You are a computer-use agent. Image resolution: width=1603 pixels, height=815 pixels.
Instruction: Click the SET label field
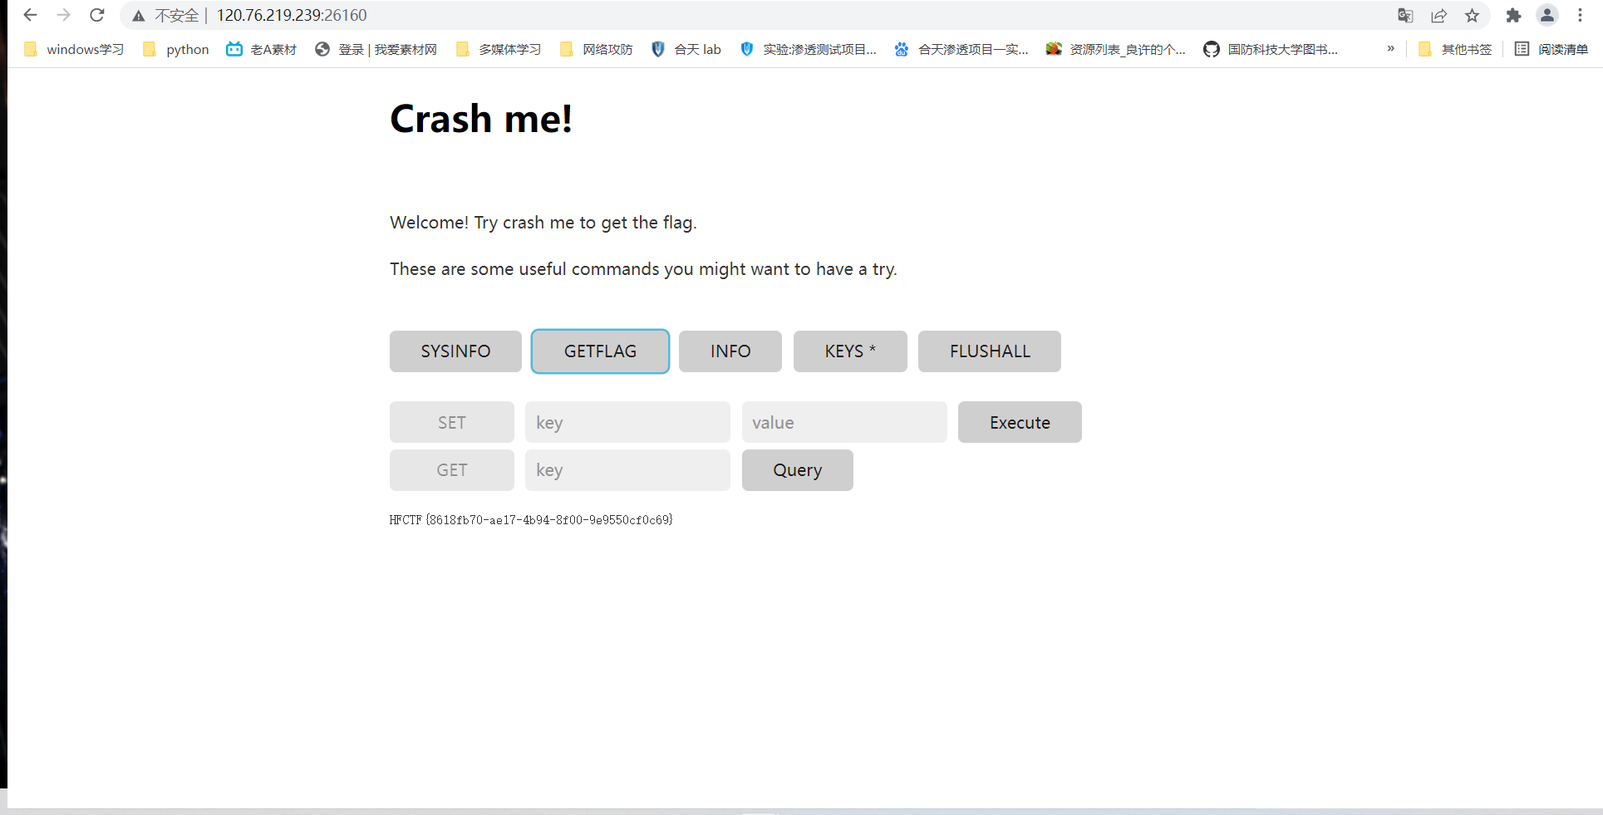click(x=452, y=422)
